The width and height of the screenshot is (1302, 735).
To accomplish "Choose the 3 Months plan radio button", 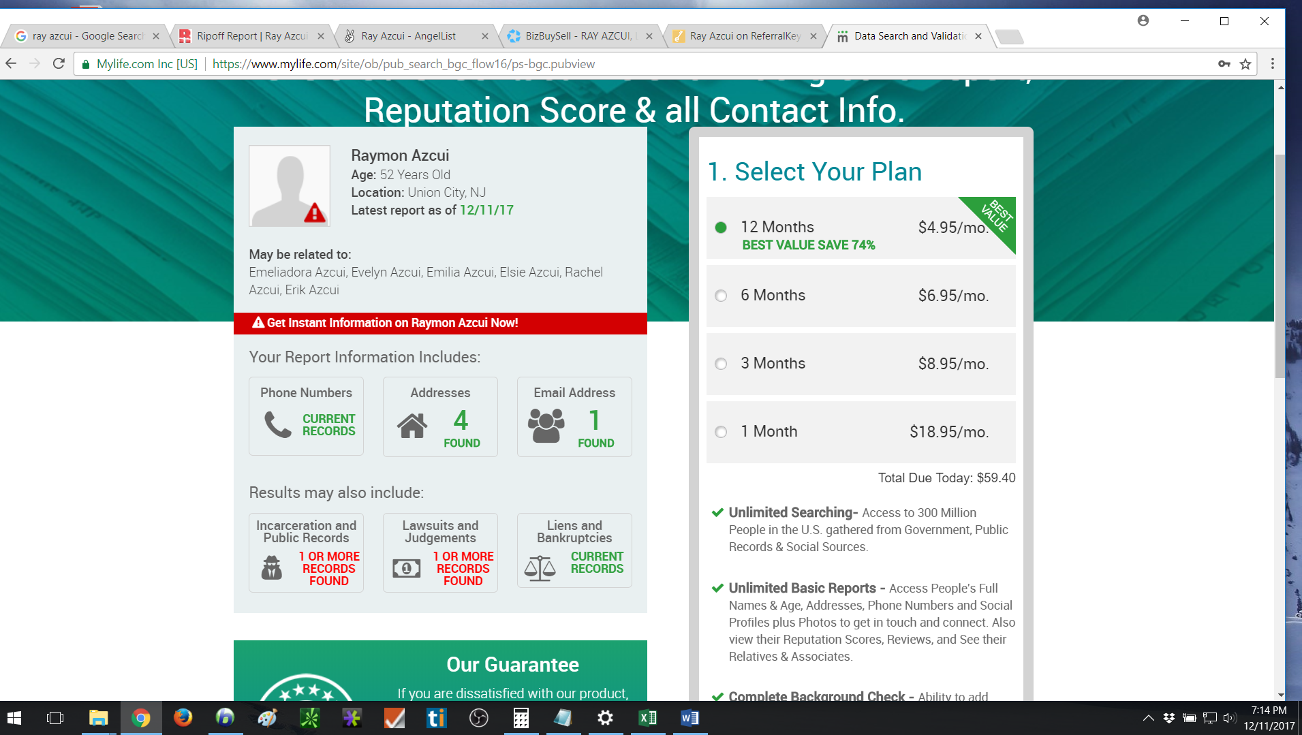I will click(721, 364).
